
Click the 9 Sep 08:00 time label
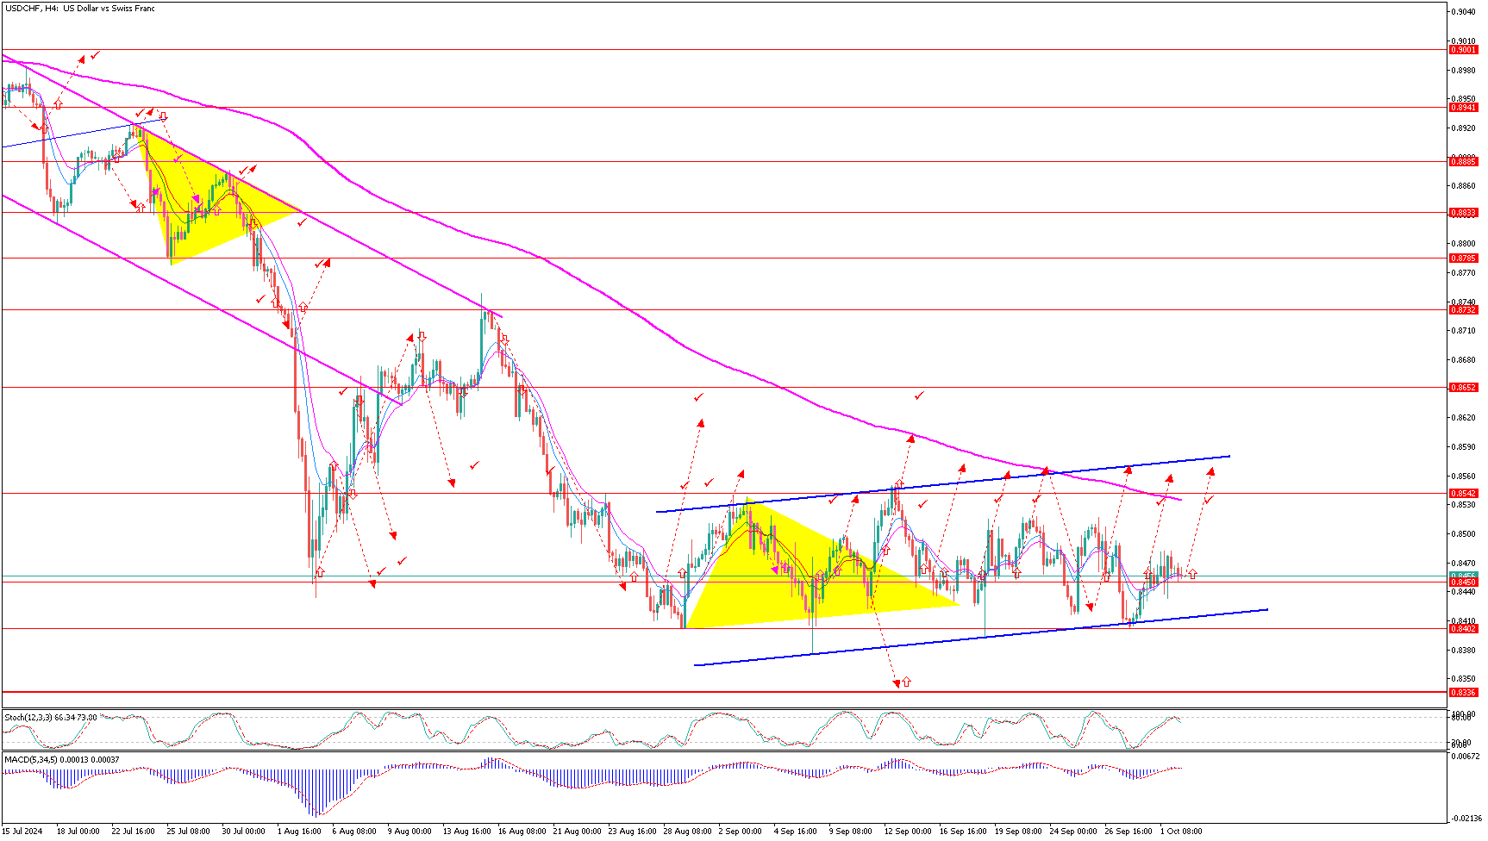click(x=851, y=832)
